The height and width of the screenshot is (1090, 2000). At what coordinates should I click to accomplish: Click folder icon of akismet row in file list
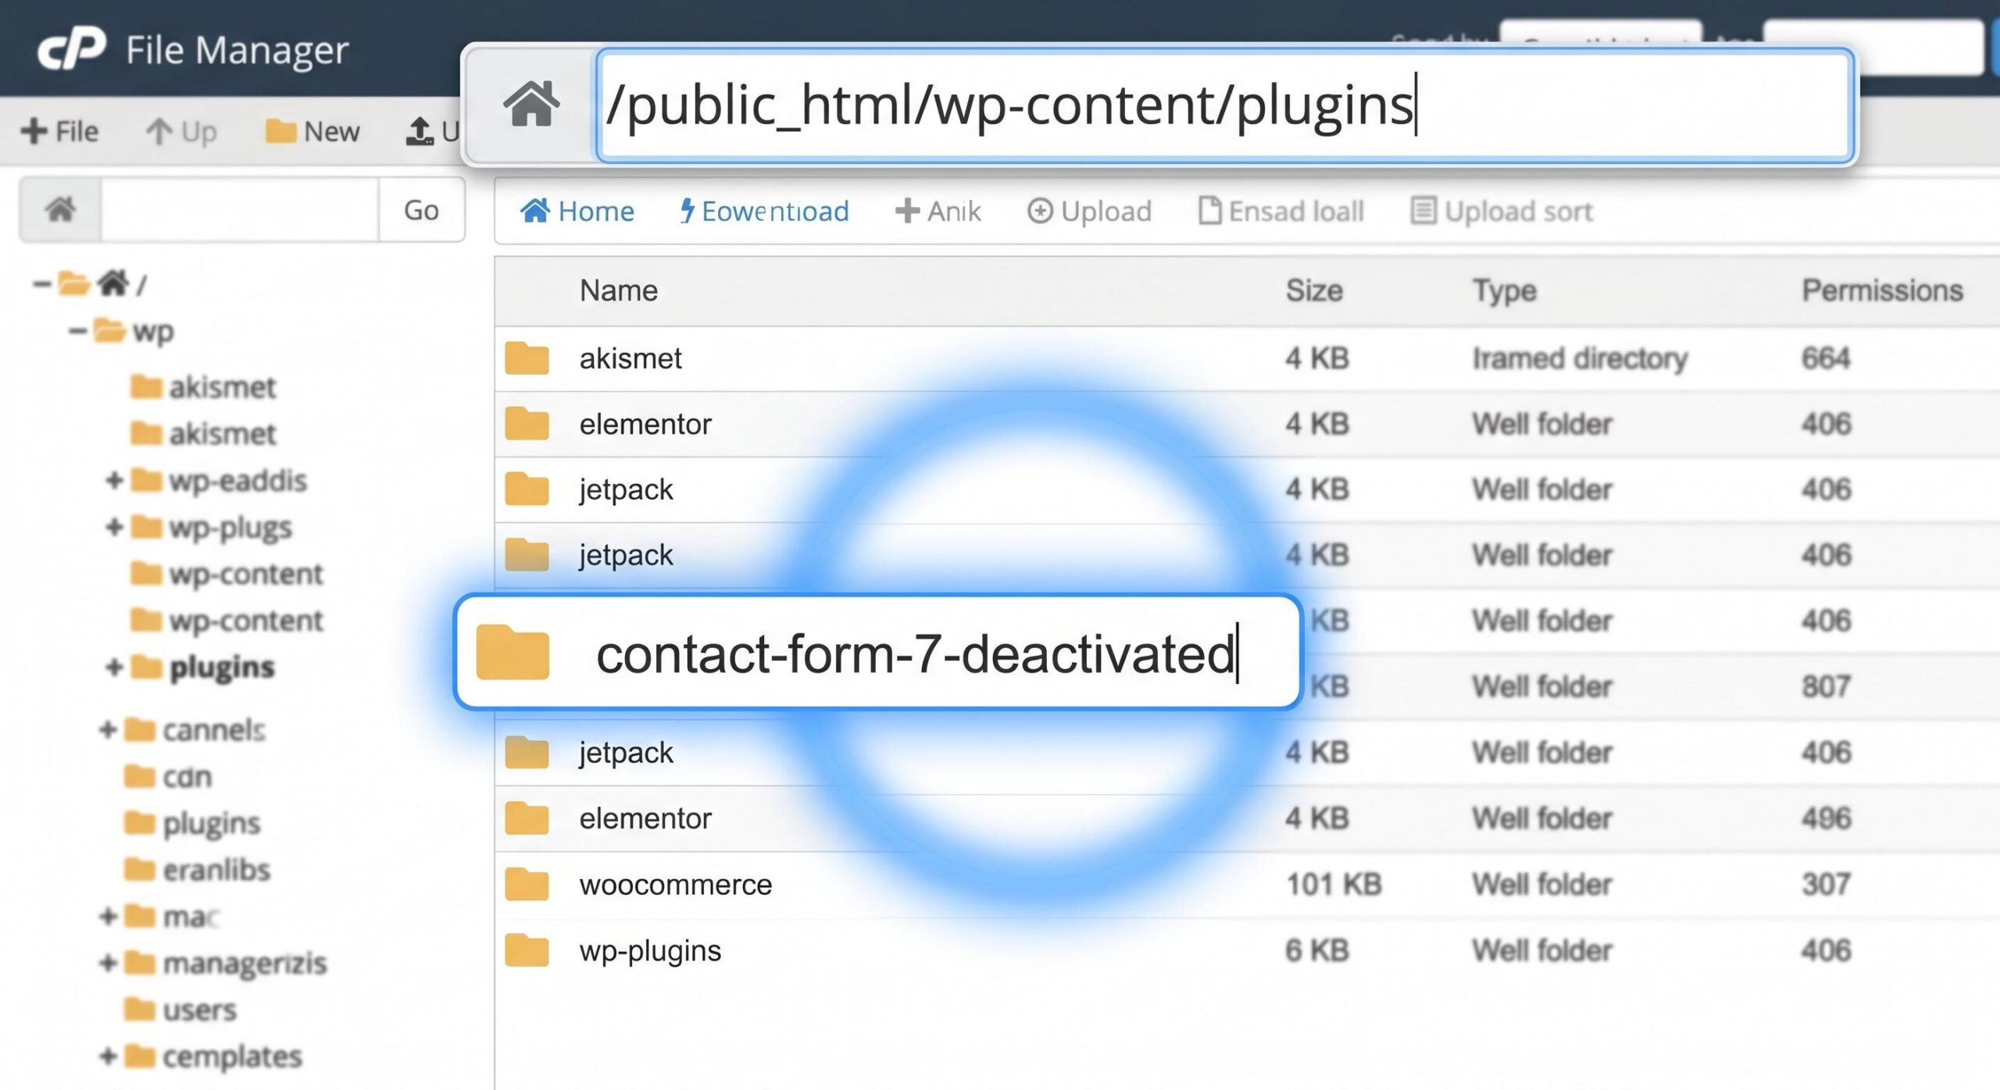527,358
